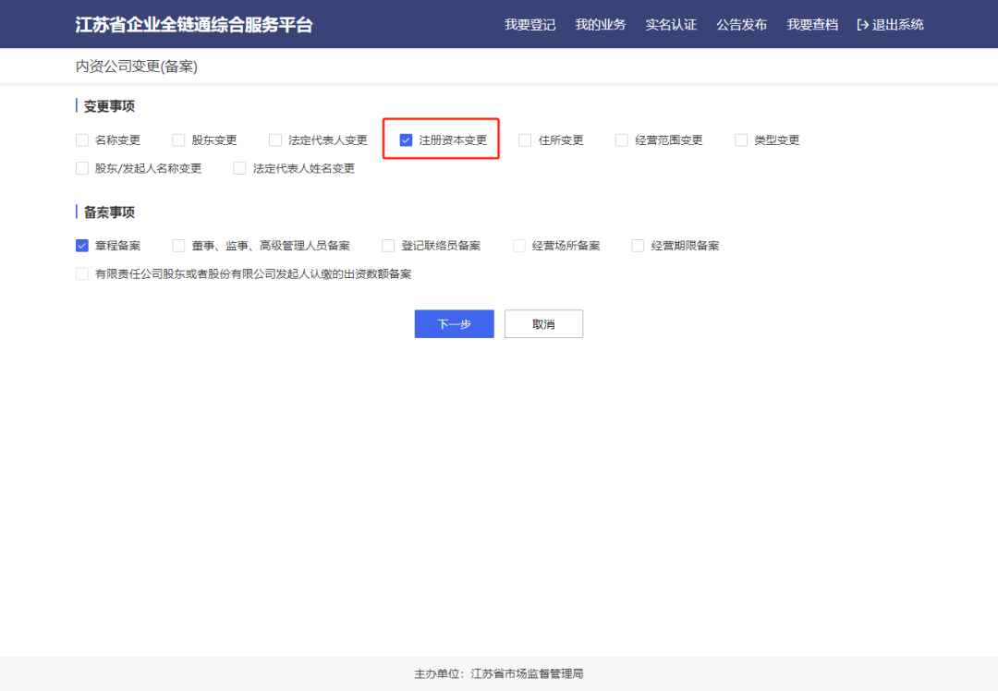The image size is (998, 691).
Task: Select 法定代表人变更 under 变更事项
Action: 275,139
